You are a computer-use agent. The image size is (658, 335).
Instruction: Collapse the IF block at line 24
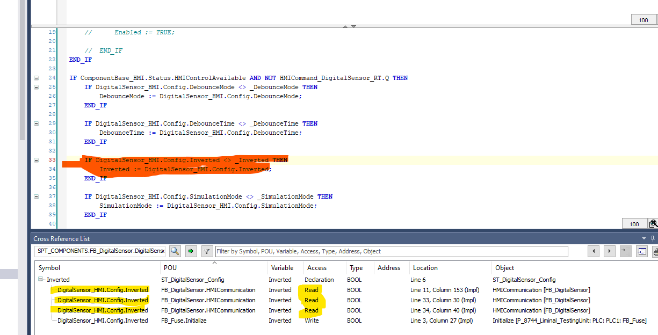point(36,77)
